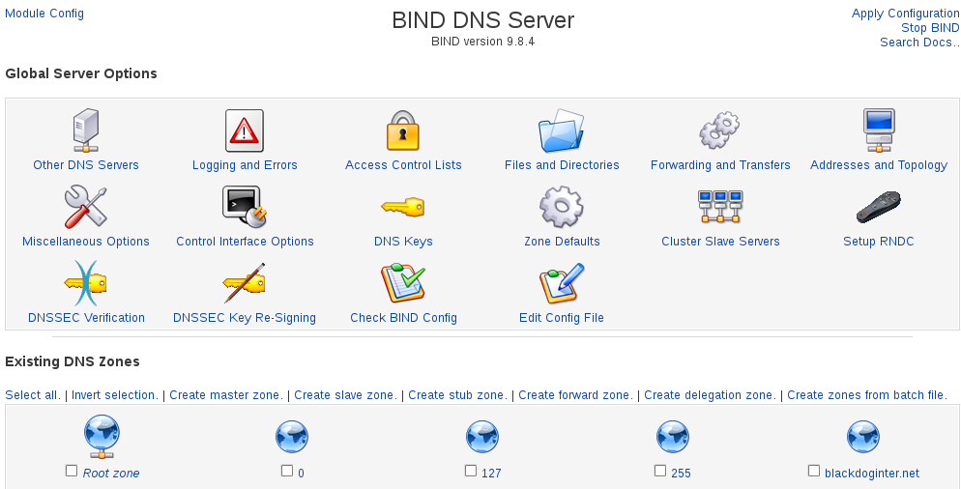Click Create zones from batch file link
Screen dimensions: 961x489
pyautogui.click(x=867, y=395)
